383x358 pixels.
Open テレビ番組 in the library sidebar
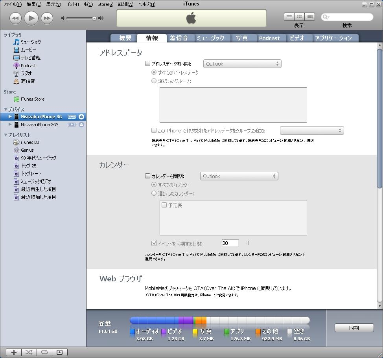point(31,58)
